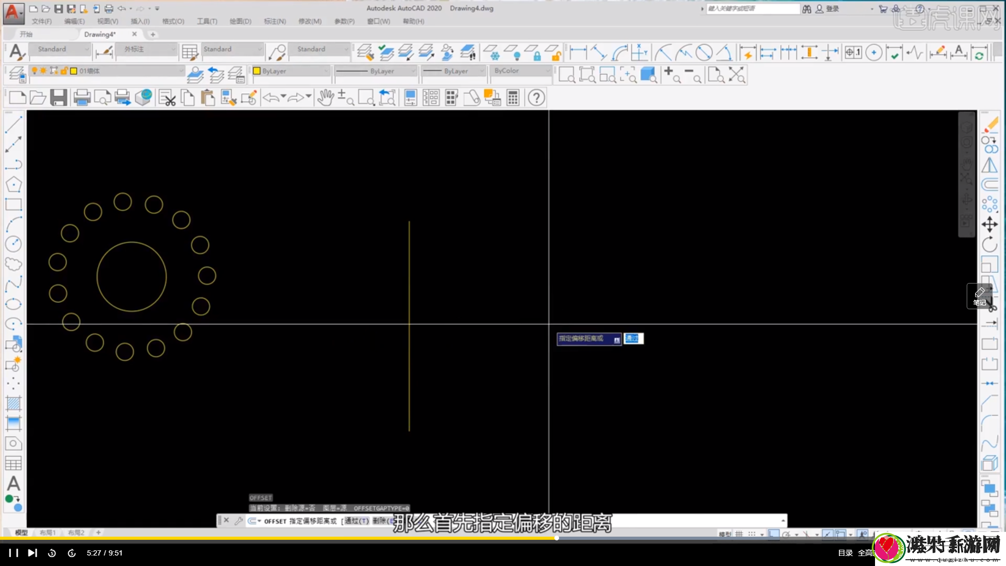This screenshot has width=1006, height=566.
Task: Click the Plot printer icon
Action: click(x=82, y=97)
